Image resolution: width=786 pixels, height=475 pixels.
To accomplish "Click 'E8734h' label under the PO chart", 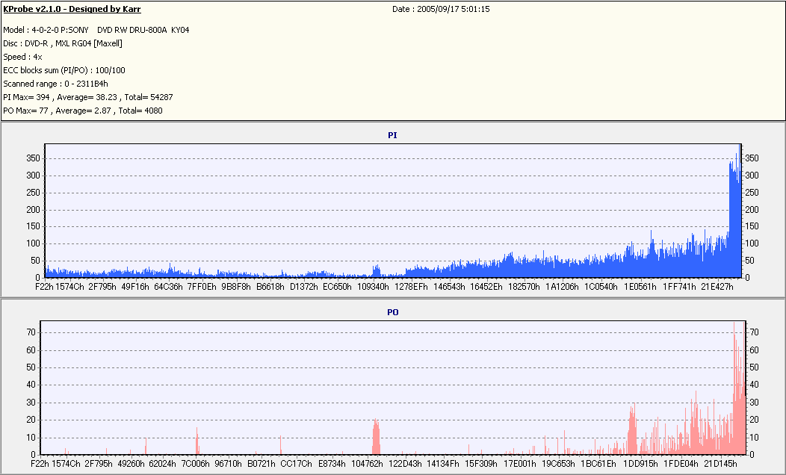I will pyautogui.click(x=332, y=464).
